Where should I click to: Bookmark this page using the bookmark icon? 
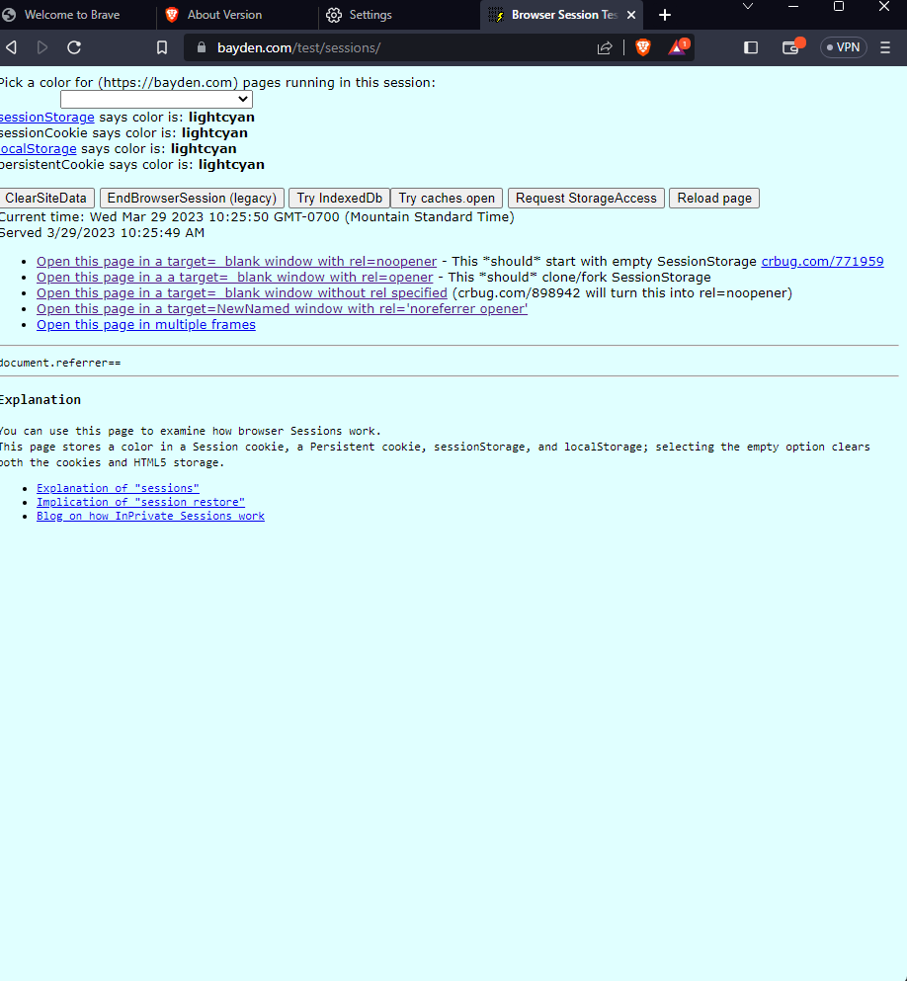161,46
